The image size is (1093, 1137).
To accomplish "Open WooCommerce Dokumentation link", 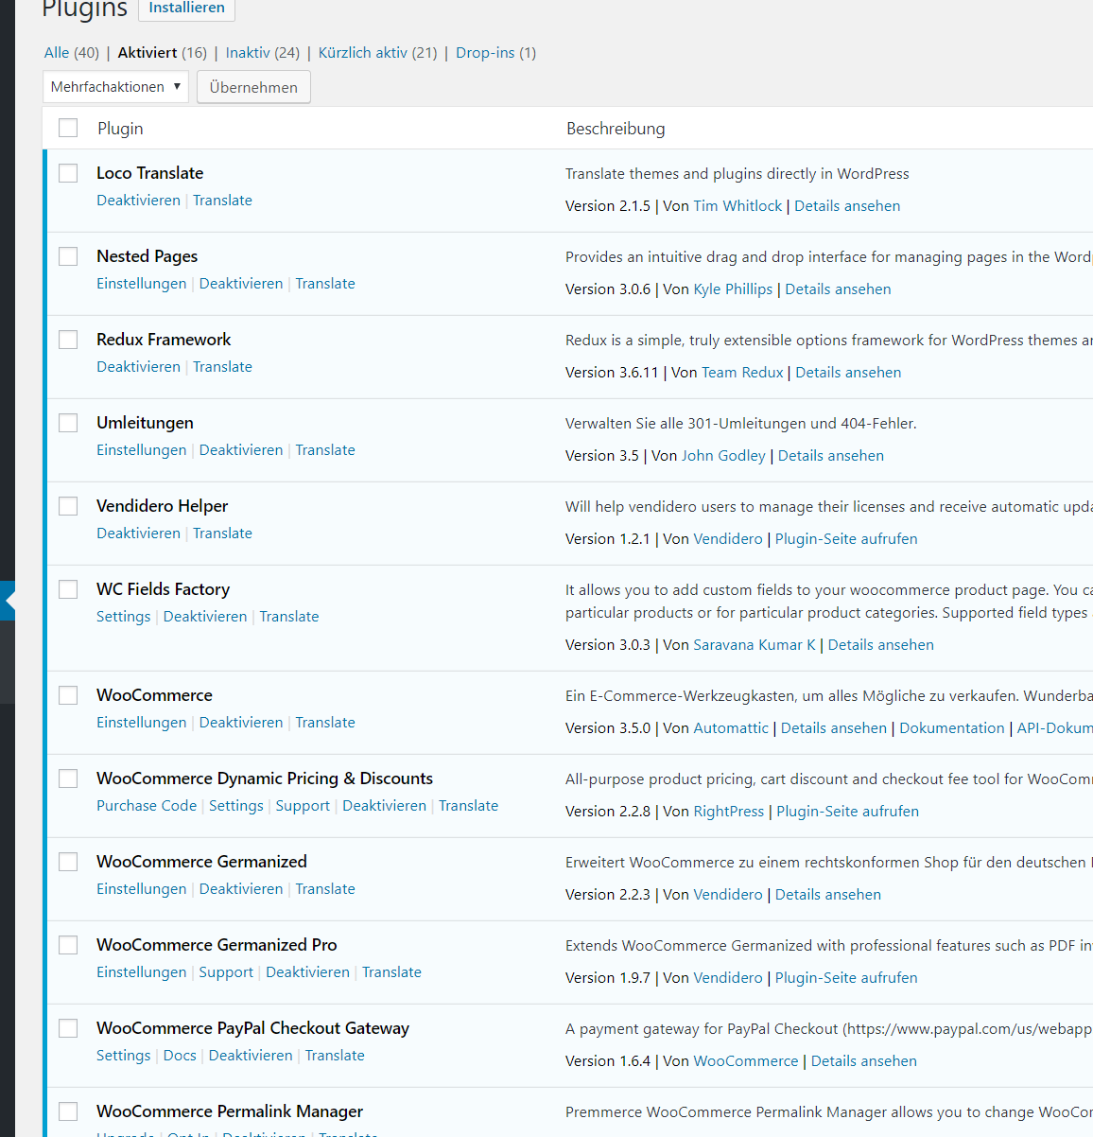I will [952, 728].
